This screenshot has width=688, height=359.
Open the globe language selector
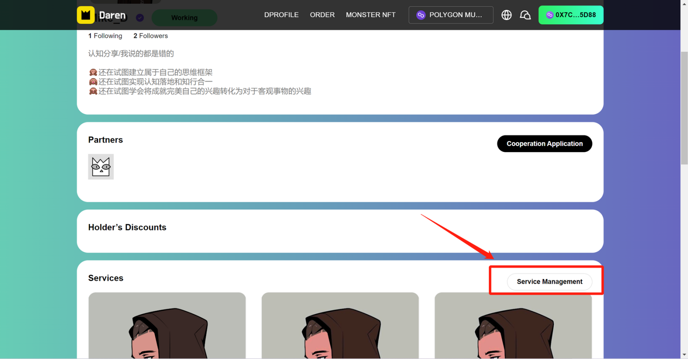(506, 15)
